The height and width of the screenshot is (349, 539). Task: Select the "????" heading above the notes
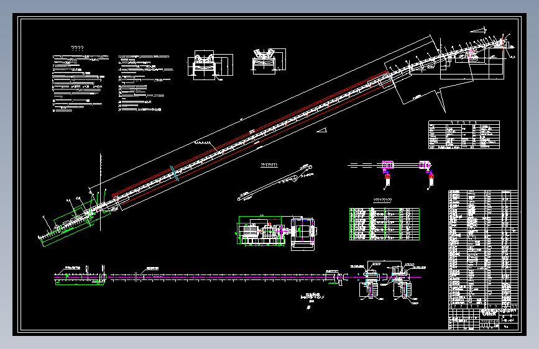tap(77, 48)
